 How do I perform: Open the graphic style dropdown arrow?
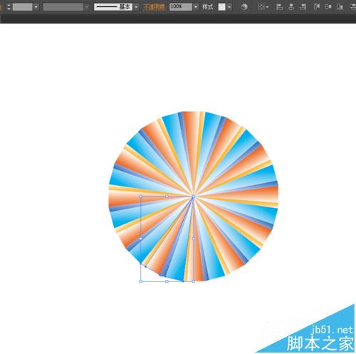coord(229,7)
